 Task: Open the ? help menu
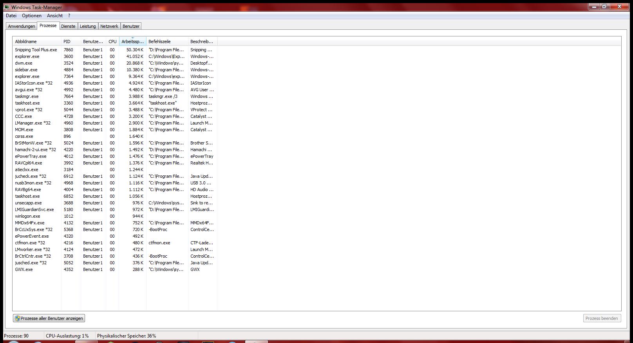click(69, 16)
